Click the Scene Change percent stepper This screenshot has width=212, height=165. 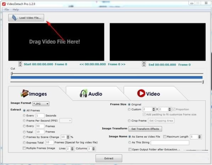[68, 137]
